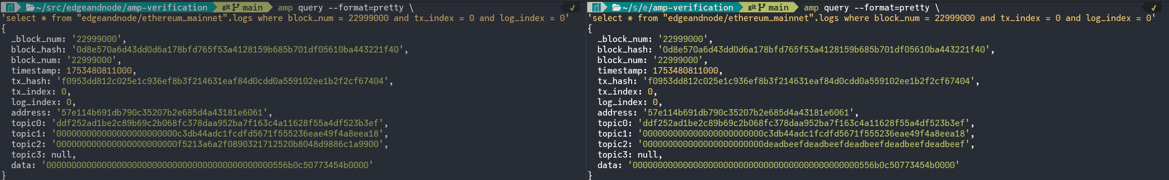Click _block_num value '22999000' in right pane
Image resolution: width=1169 pixels, height=180 pixels.
tap(683, 39)
